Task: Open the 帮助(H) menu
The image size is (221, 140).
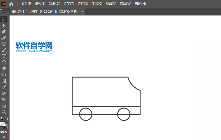Action: point(140,4)
